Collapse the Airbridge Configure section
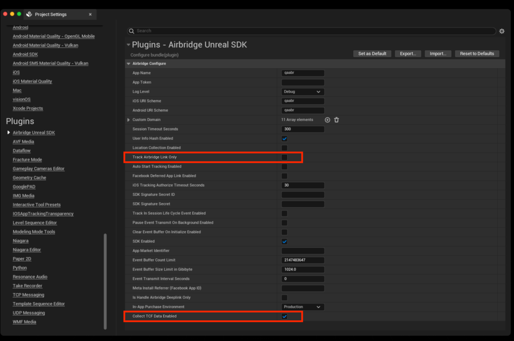 [128, 64]
